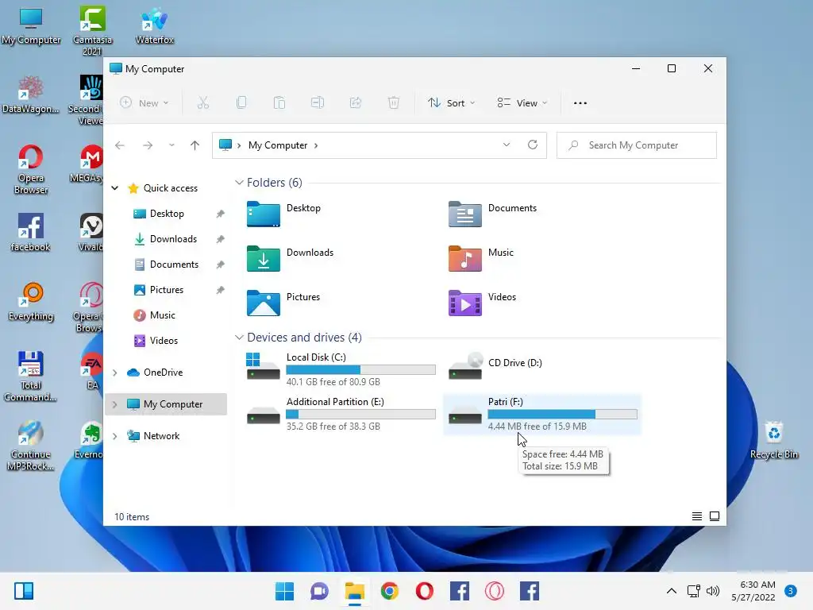Collapse the Devices and drives group
This screenshot has height=610, width=813.
click(x=239, y=337)
